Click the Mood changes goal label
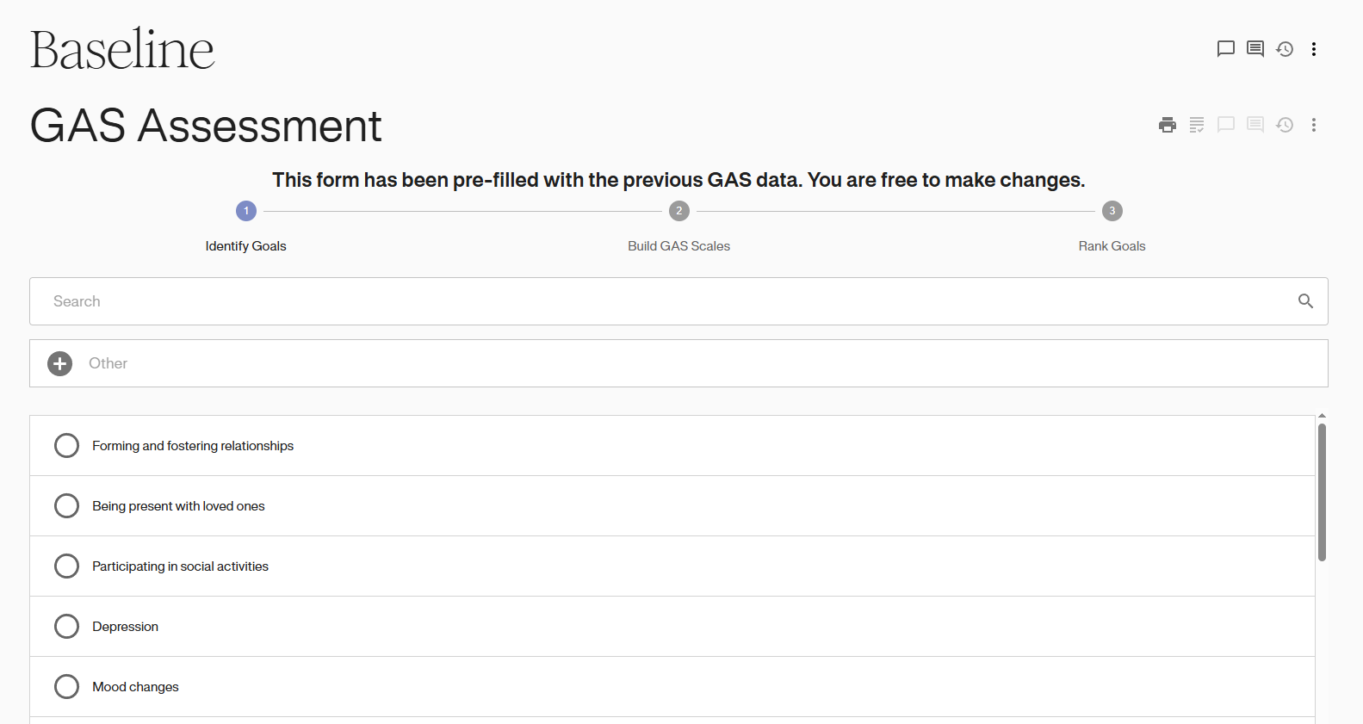This screenshot has height=724, width=1363. [135, 687]
